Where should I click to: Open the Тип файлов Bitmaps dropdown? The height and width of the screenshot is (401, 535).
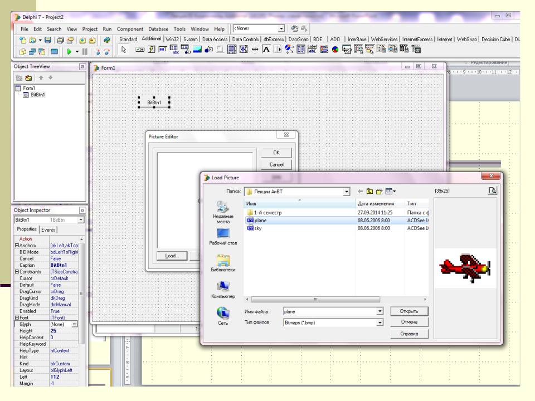coord(380,322)
